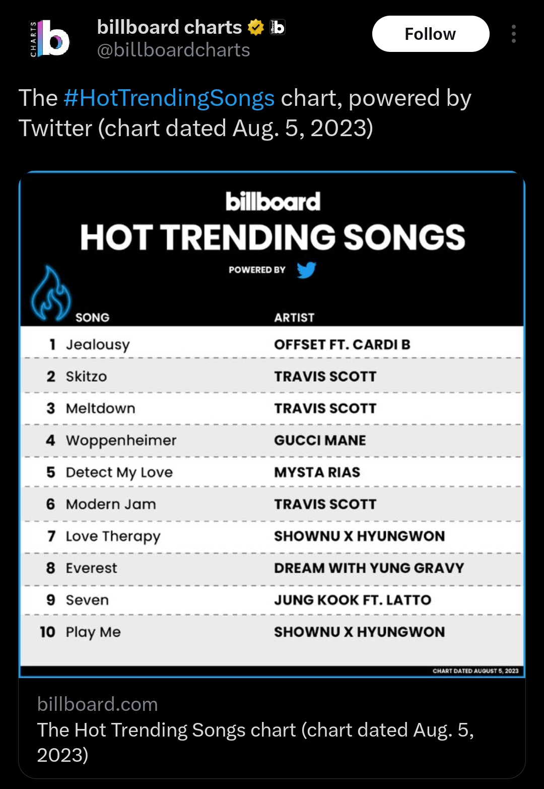
Task: Click the three-dot more options icon
Action: (x=514, y=34)
